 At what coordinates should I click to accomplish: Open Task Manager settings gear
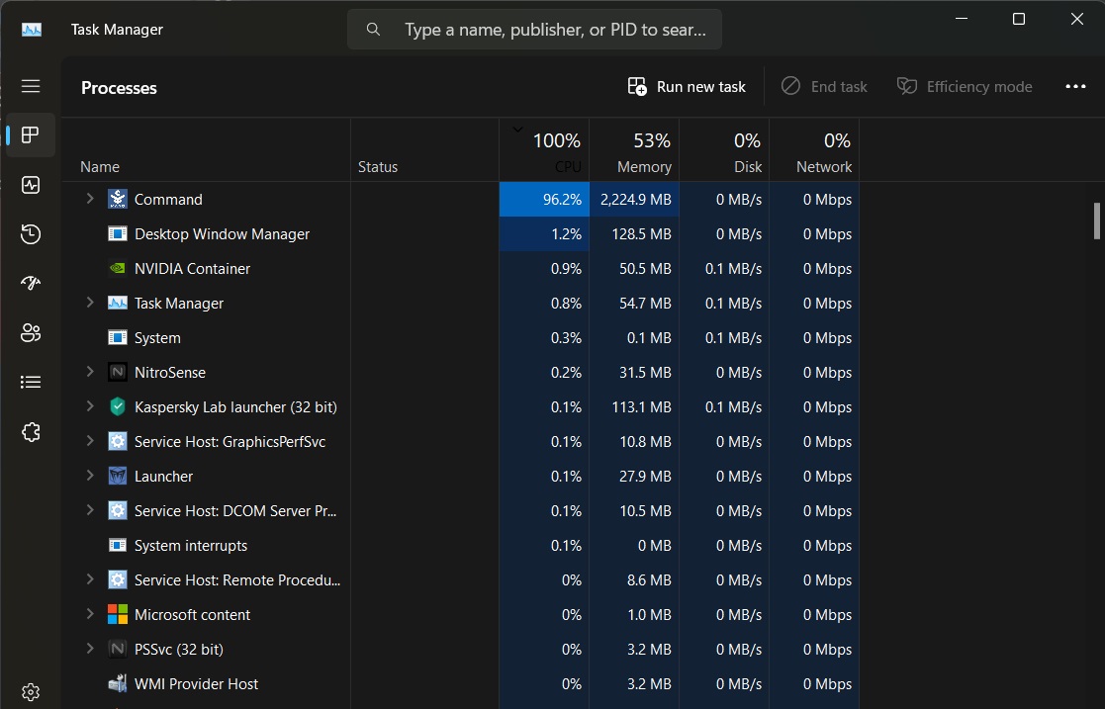pos(31,692)
